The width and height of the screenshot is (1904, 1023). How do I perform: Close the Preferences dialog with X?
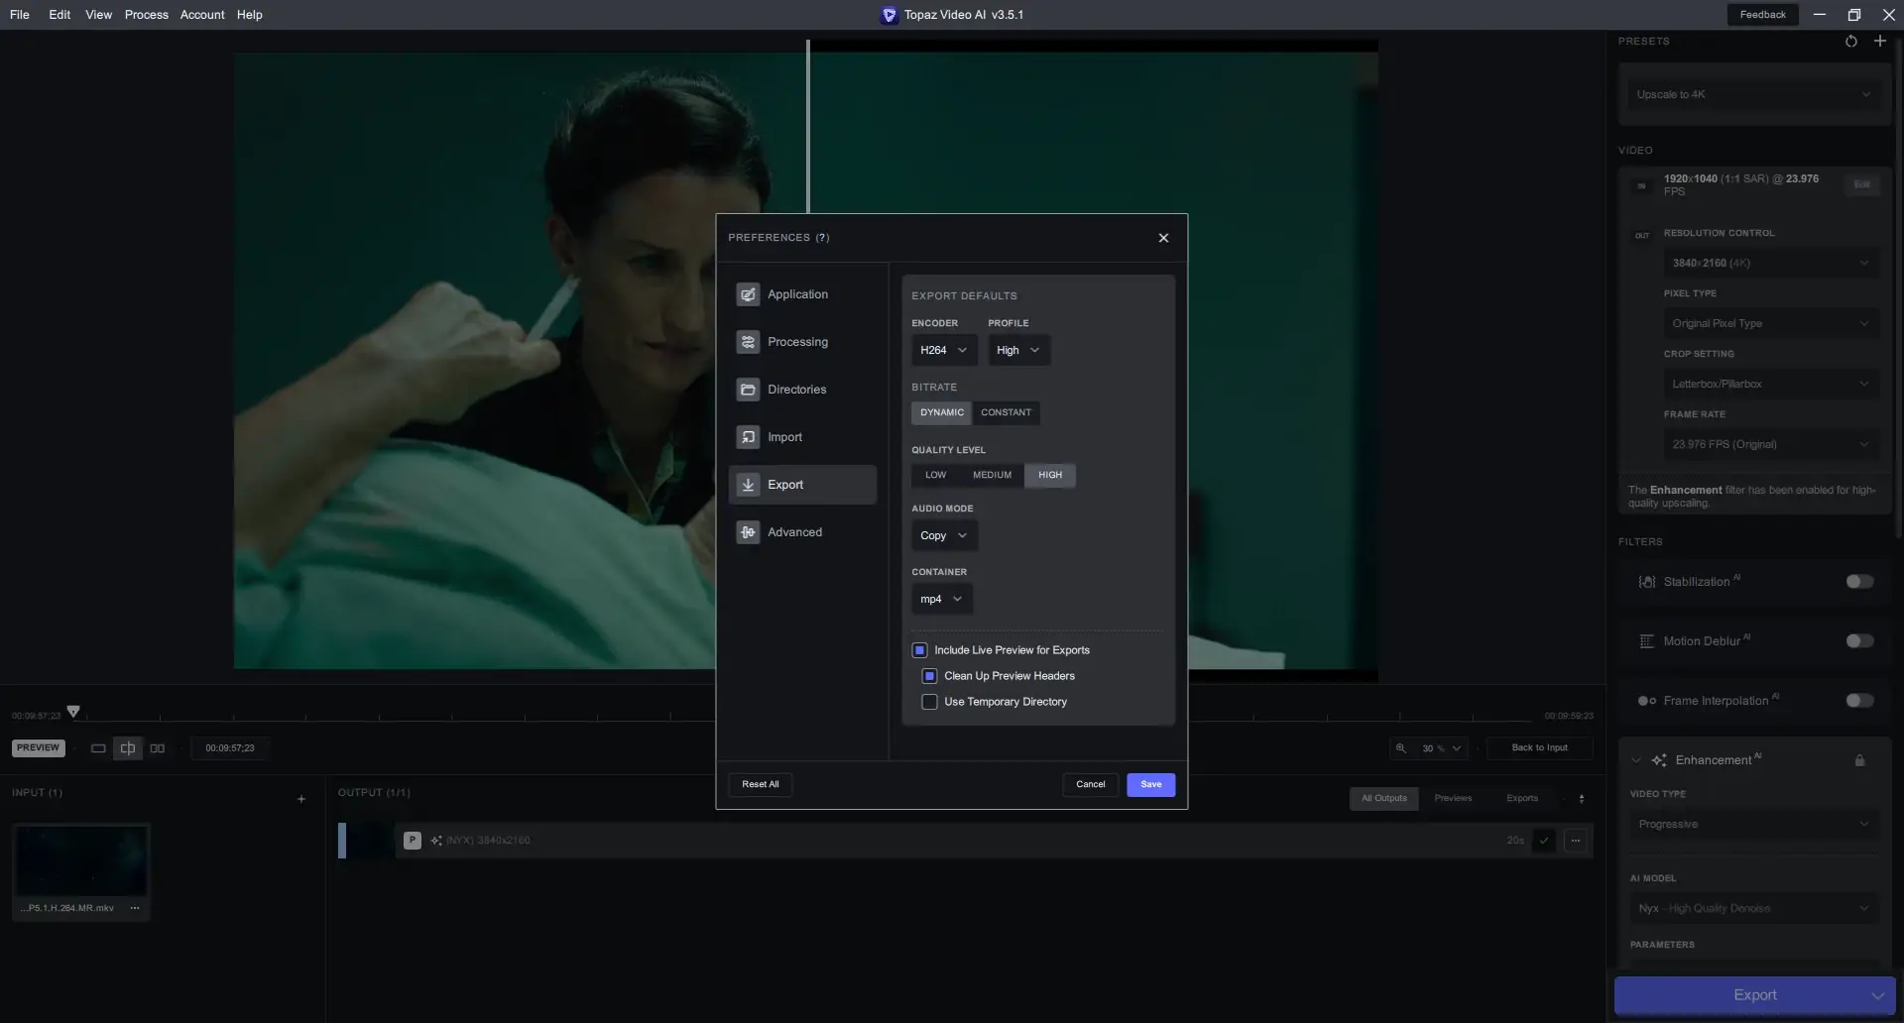tap(1163, 238)
